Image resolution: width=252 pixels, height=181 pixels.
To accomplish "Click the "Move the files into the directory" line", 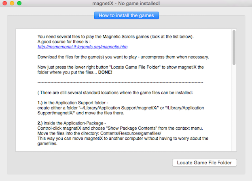I will (x=100, y=133).
